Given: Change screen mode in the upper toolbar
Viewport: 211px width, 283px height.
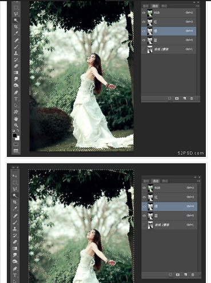Looking at the screenshot, I should (16, 151).
